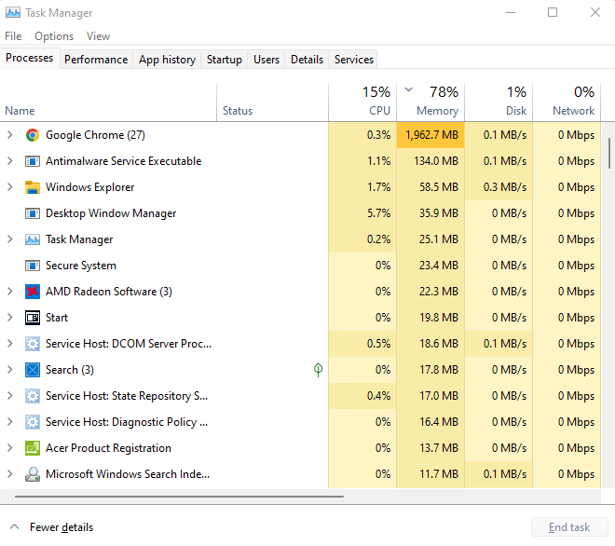Click the Search process magnifier icon
615x546 pixels.
coord(33,370)
